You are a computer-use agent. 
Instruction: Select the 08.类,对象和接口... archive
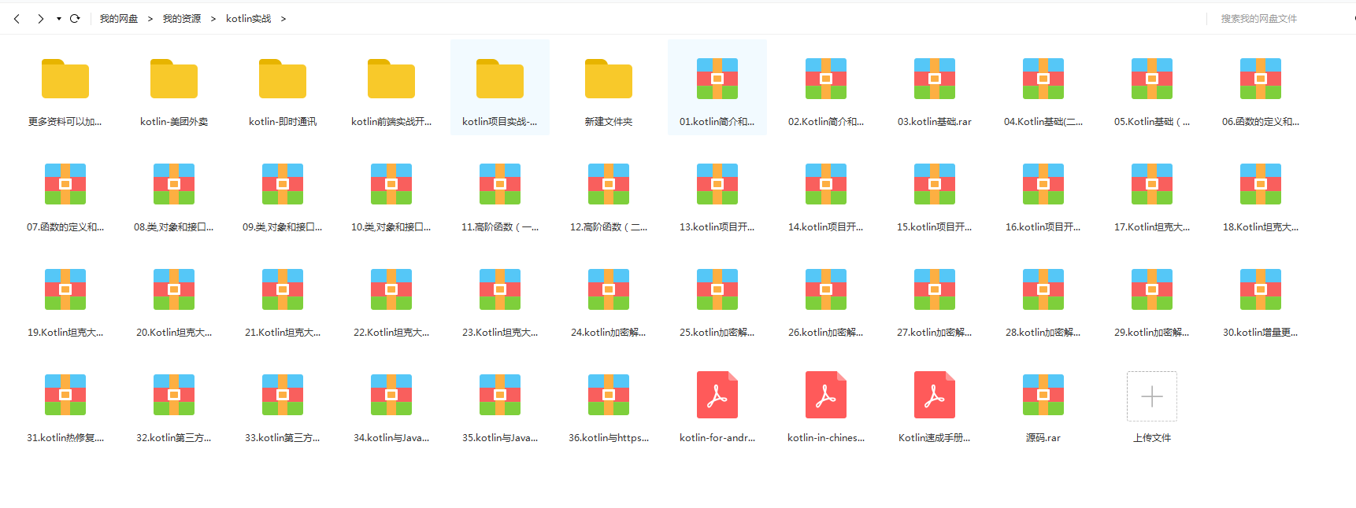(x=174, y=184)
